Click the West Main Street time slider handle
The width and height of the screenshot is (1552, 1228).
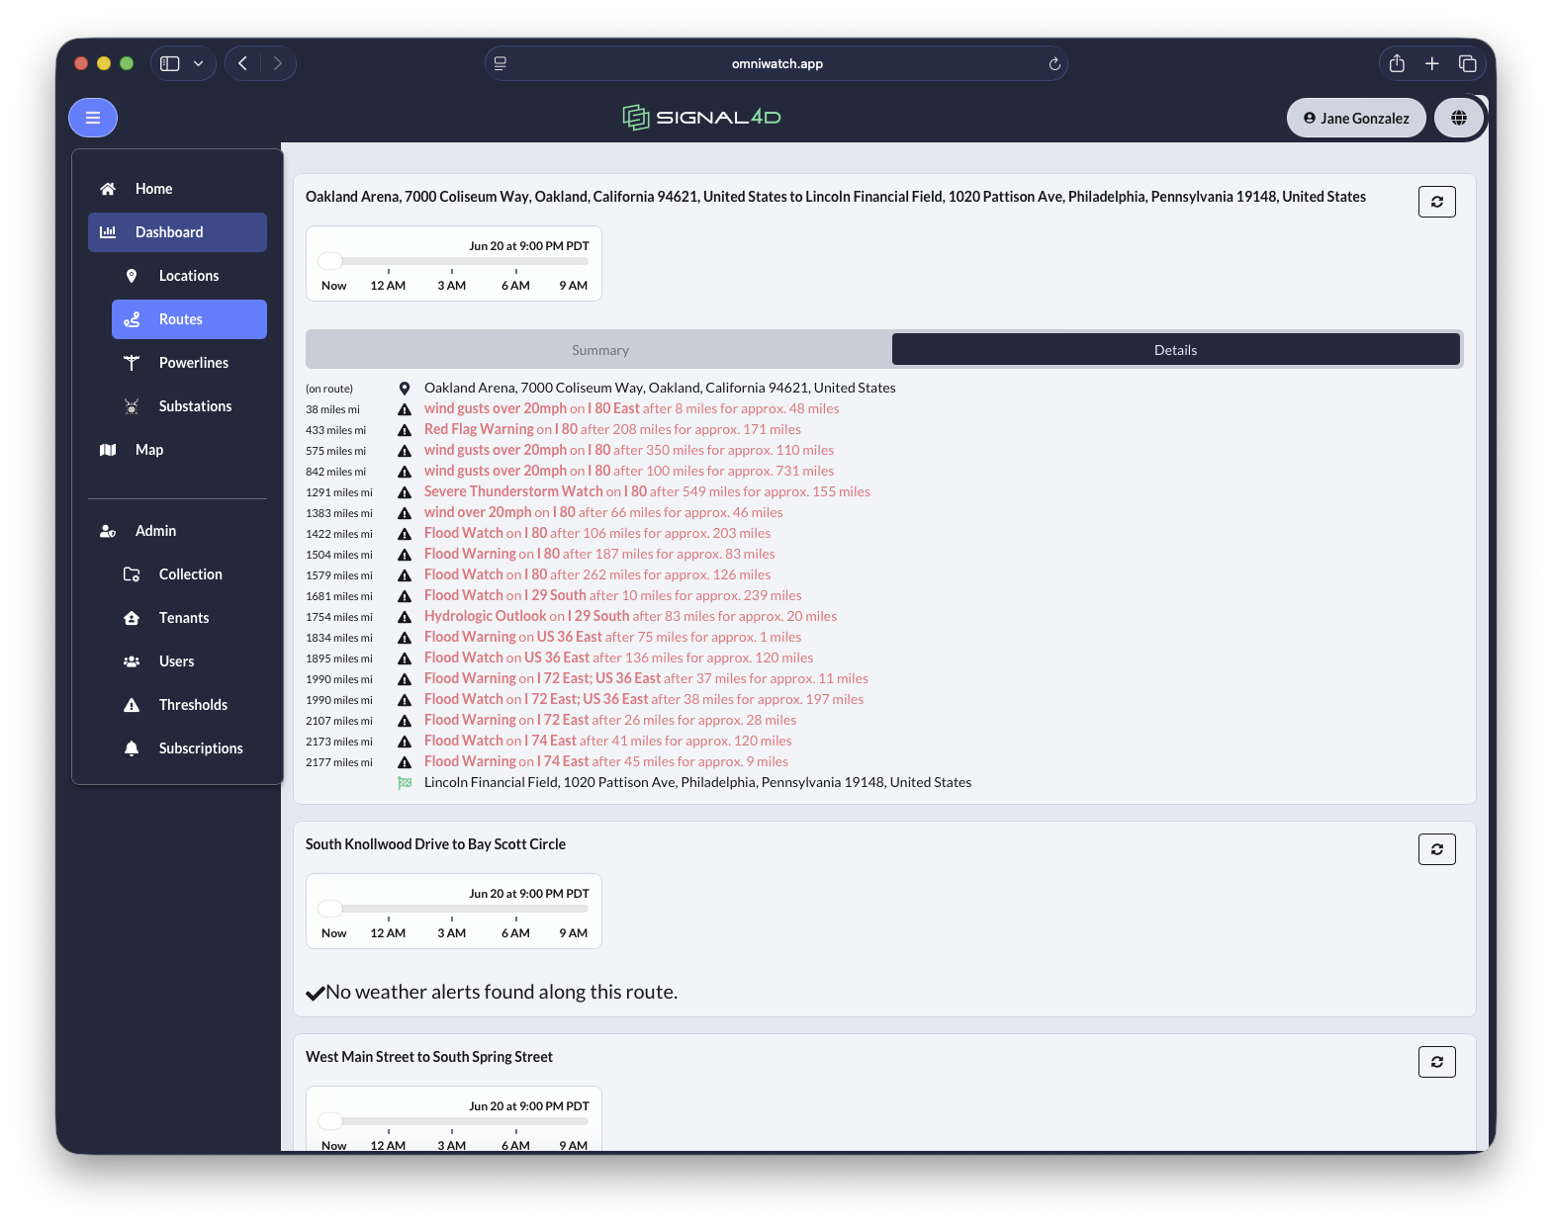pos(330,1121)
